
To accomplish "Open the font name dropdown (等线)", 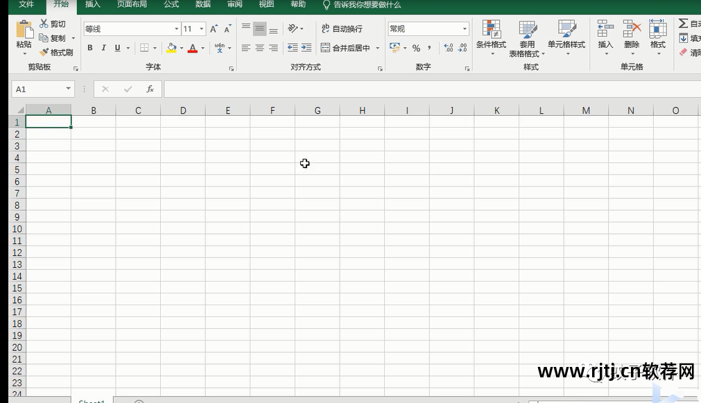I will click(x=176, y=29).
